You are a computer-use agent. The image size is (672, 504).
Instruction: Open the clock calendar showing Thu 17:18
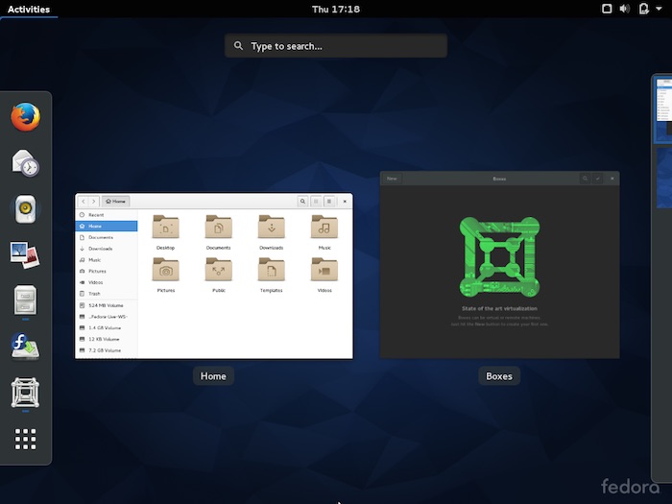[336, 9]
